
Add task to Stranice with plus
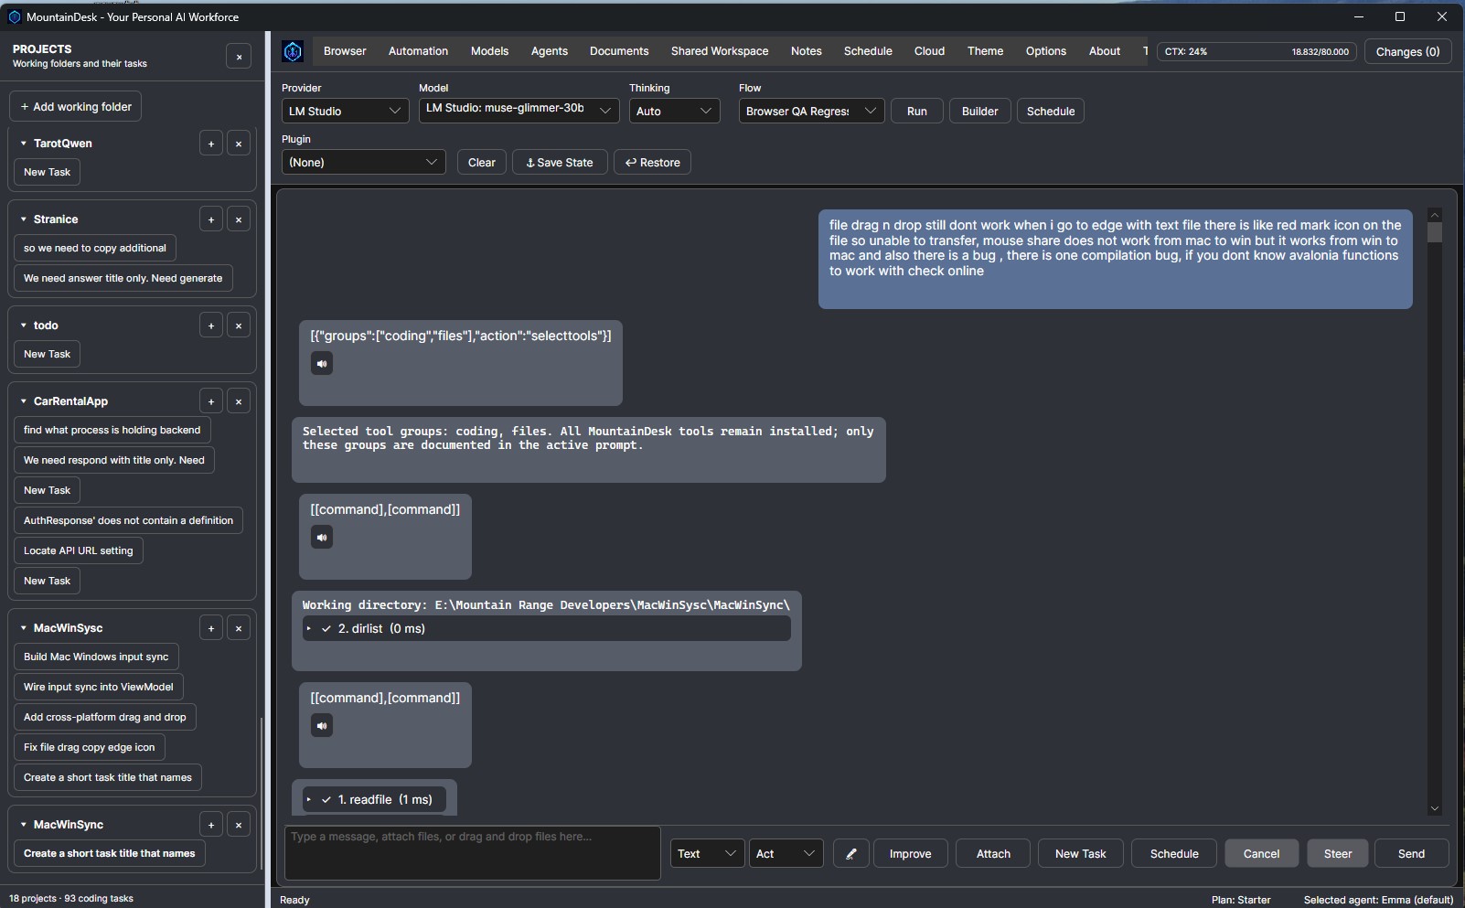pos(211,219)
